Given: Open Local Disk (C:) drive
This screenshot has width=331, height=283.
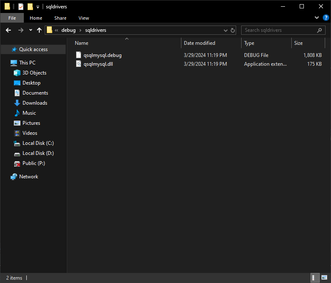Looking at the screenshot, I should (38, 143).
